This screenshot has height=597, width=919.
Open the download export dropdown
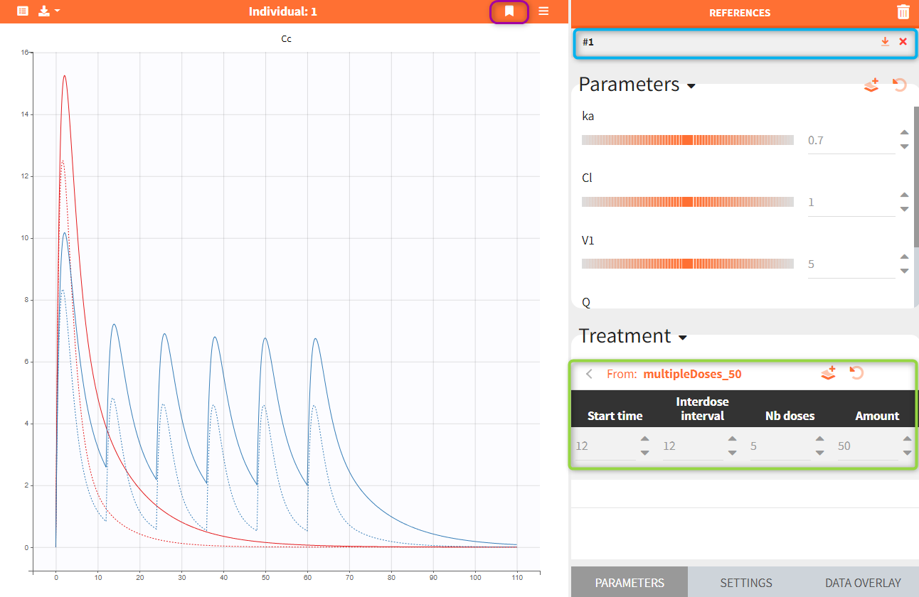click(x=48, y=11)
